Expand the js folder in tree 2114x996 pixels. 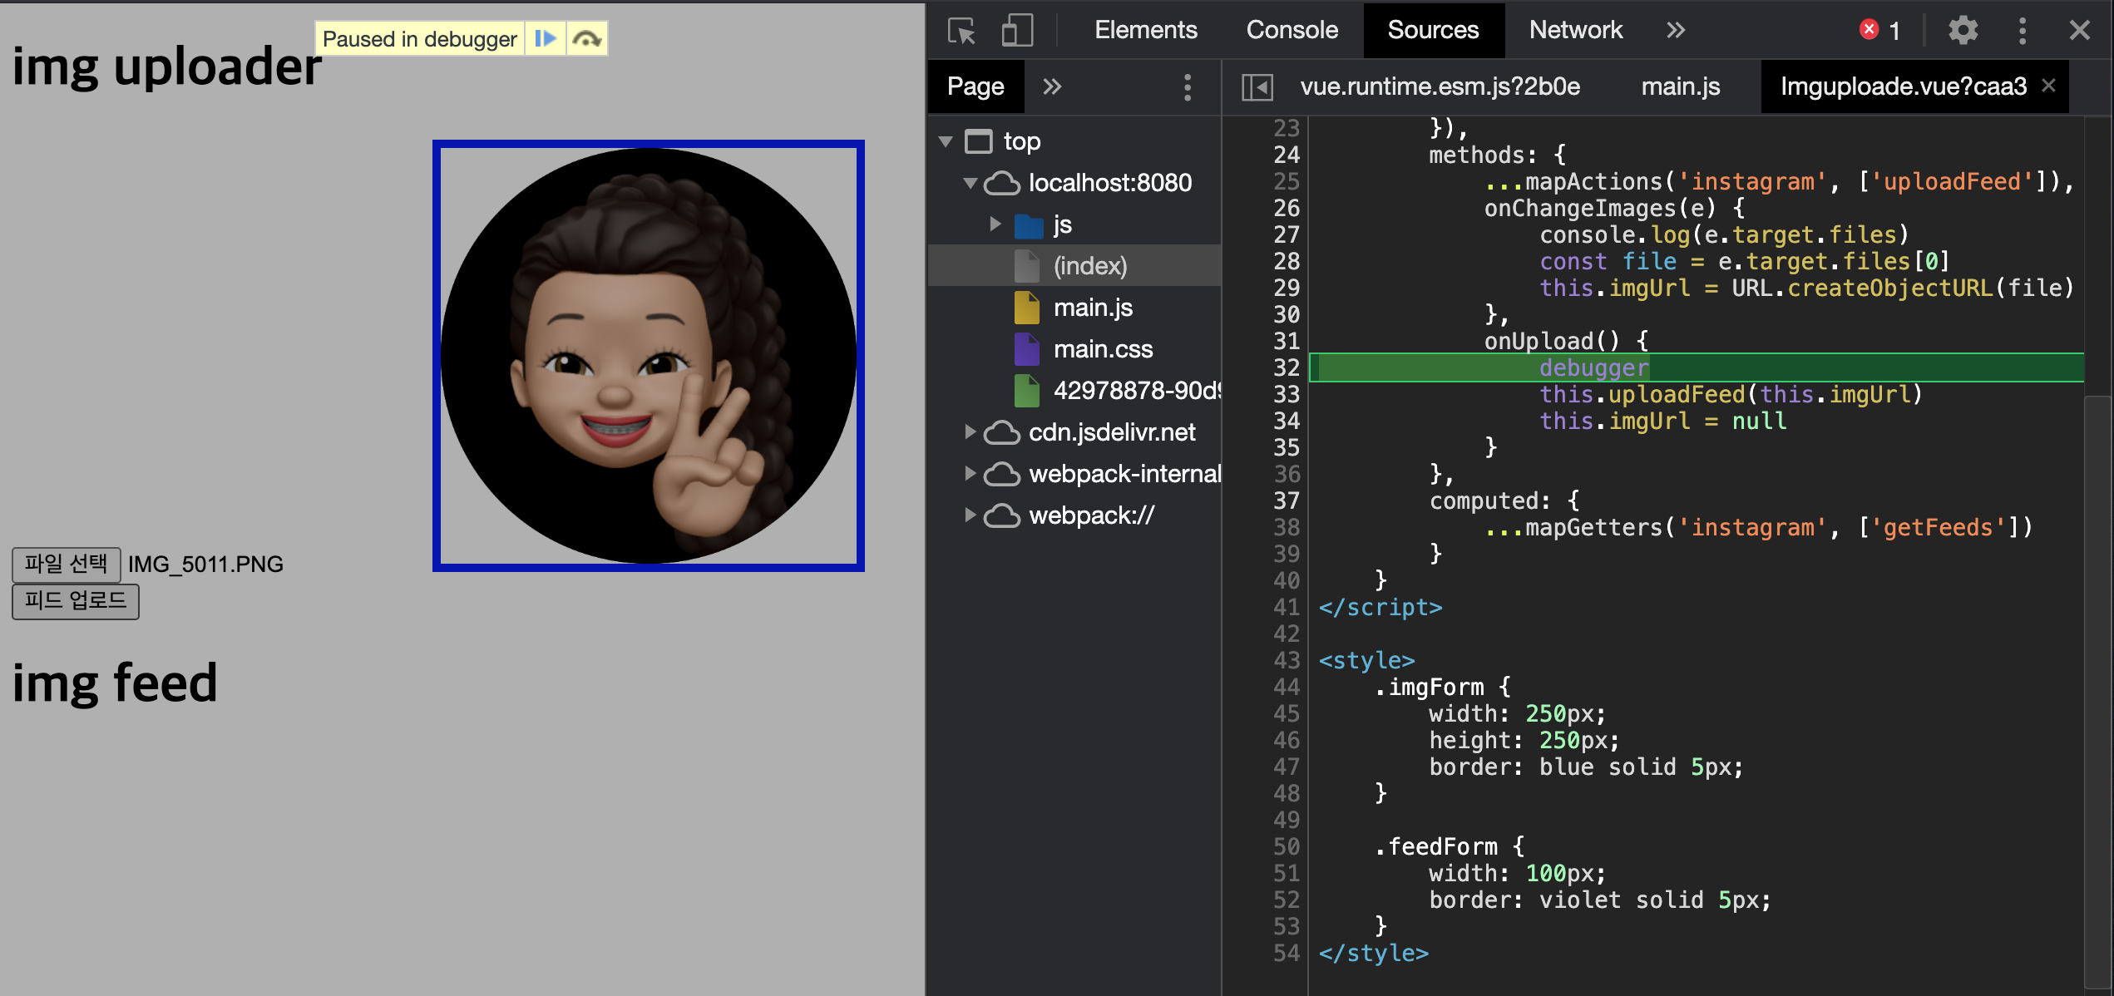tap(995, 224)
